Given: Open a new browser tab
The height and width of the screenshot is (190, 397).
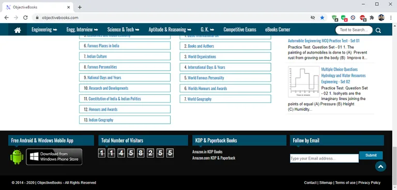Looking at the screenshot, I should click(x=80, y=7).
